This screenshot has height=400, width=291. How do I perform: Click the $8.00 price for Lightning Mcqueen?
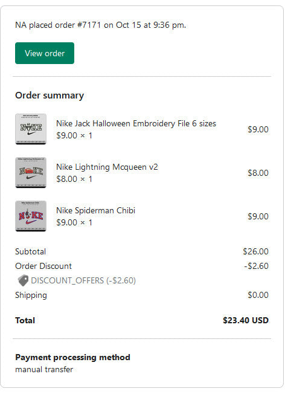258,173
